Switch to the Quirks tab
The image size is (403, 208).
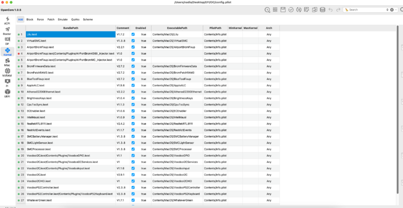pos(75,20)
